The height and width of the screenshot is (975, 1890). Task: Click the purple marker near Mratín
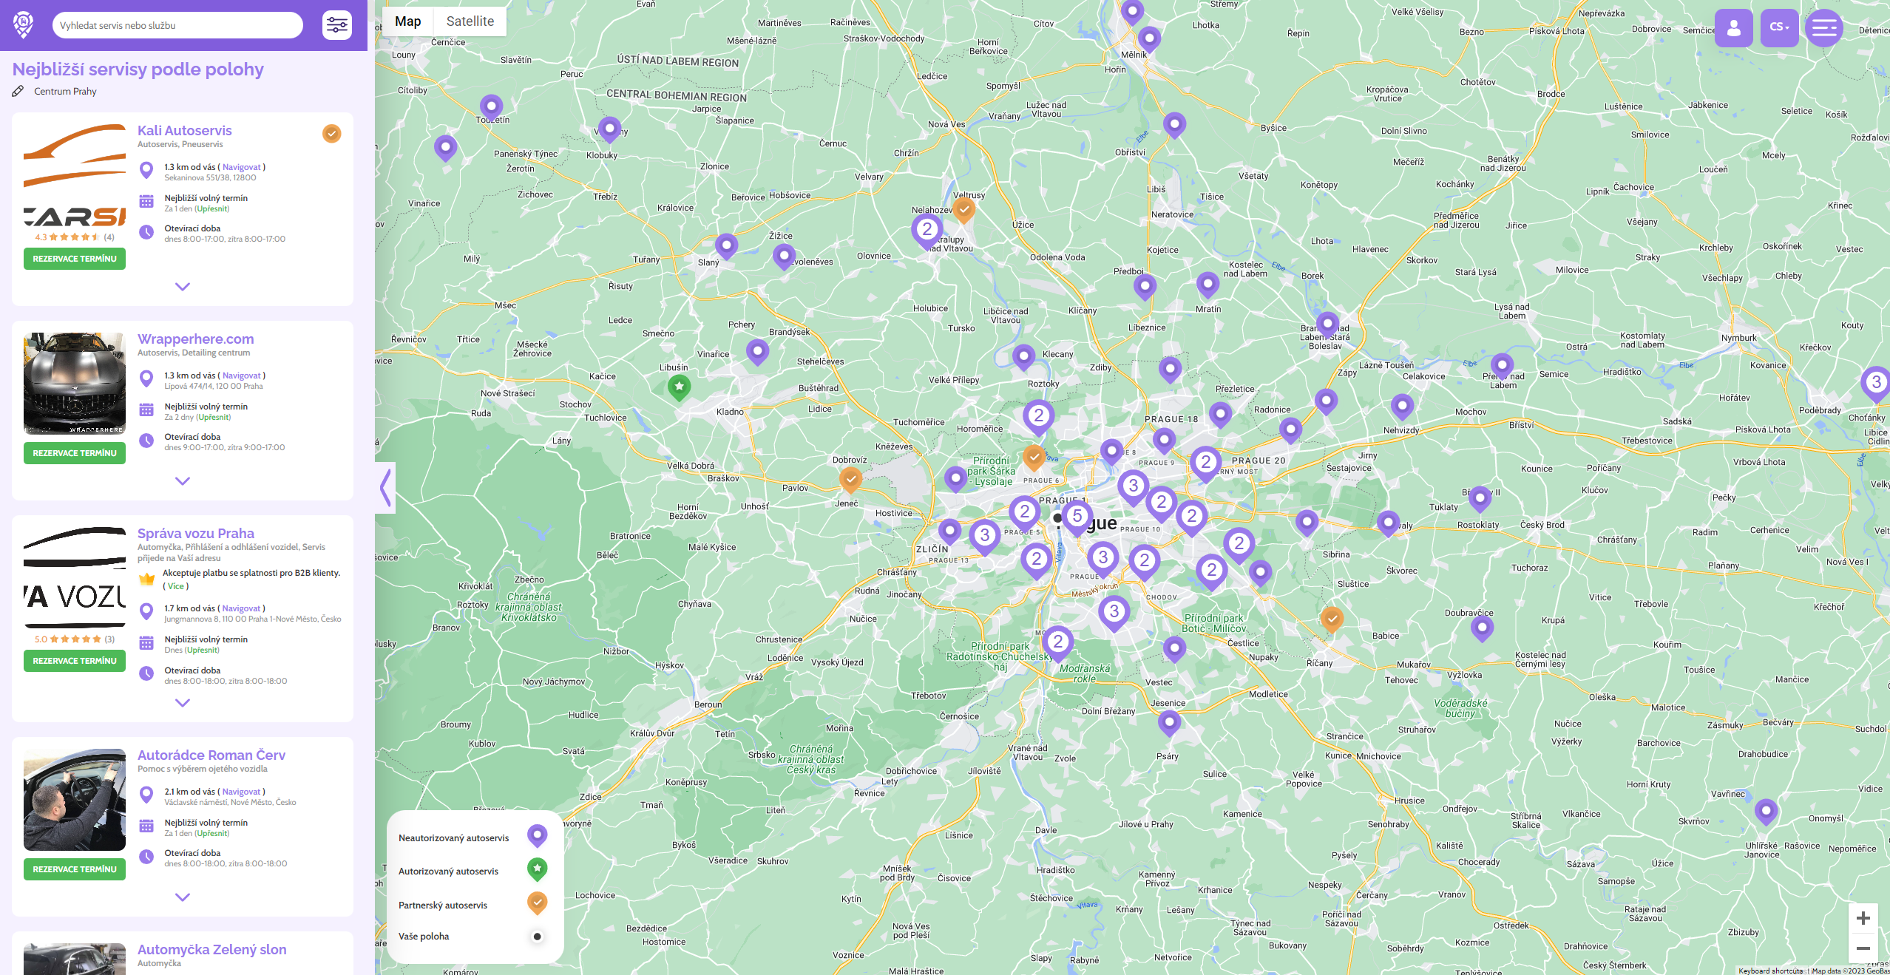[x=1207, y=285]
